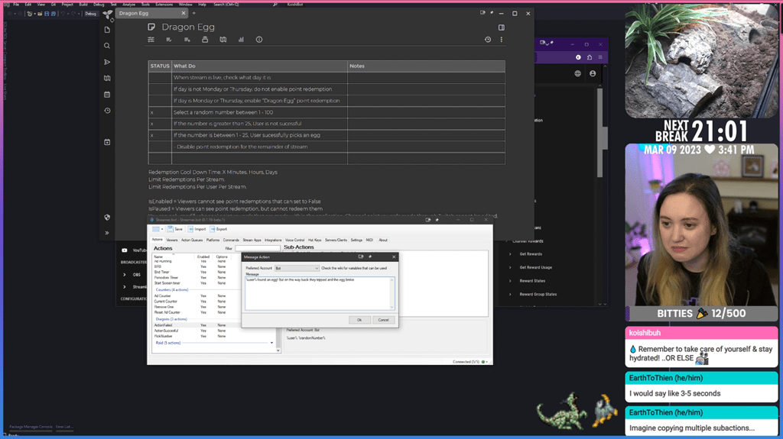Open the Stream Apps tab
Viewport: 783px width, 439px height.
point(252,240)
